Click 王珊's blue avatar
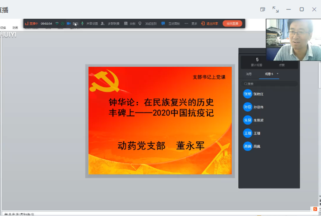 tap(248, 133)
